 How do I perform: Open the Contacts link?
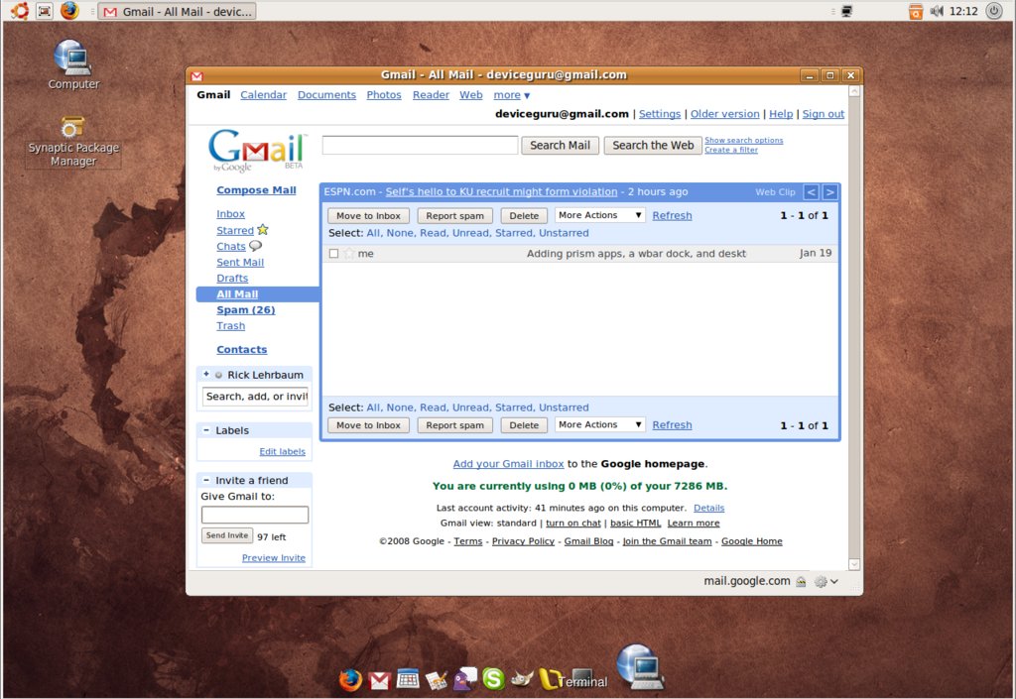(242, 349)
